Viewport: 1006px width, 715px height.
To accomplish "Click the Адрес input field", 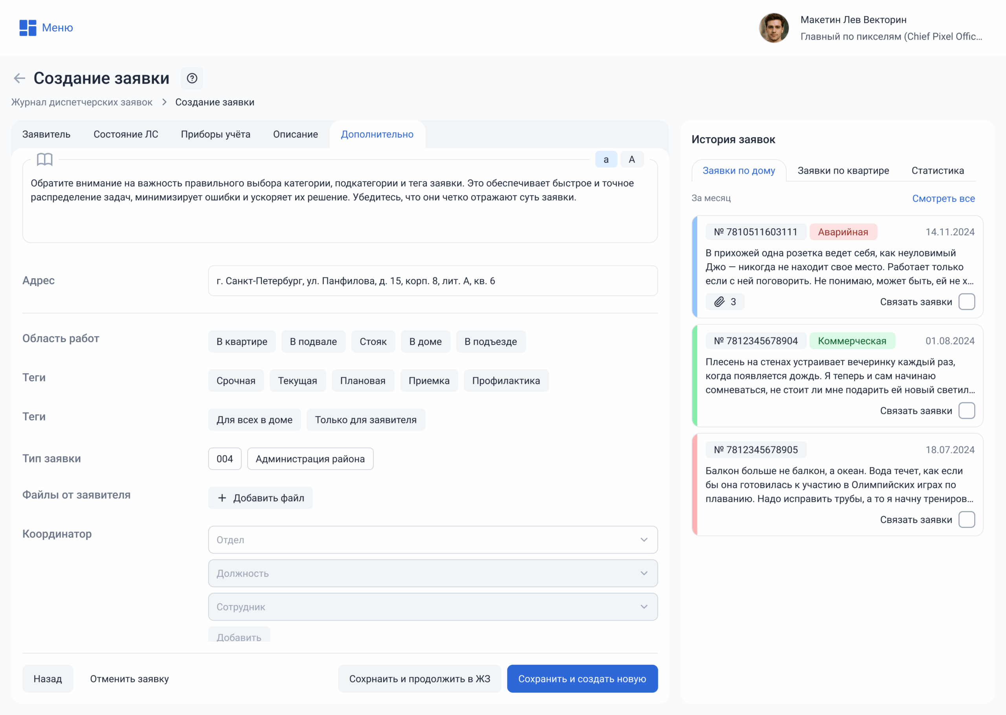I will tap(432, 281).
